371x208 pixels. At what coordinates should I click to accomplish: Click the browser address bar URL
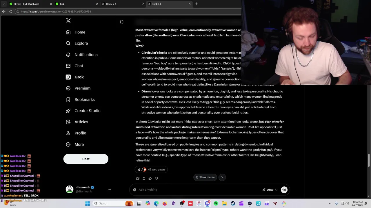pyautogui.click(x=56, y=12)
